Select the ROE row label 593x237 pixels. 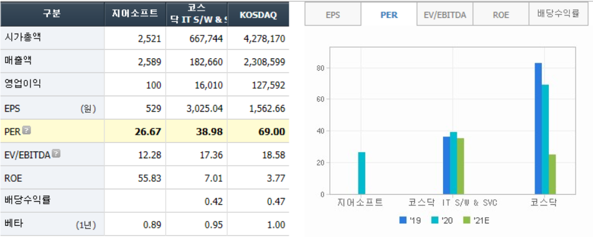pos(13,178)
